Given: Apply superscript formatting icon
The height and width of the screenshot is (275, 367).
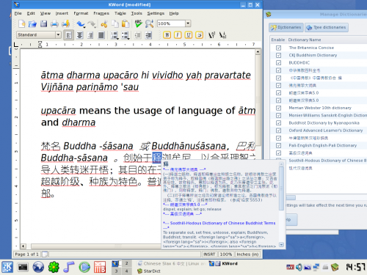Looking at the screenshot, I should (211, 35).
